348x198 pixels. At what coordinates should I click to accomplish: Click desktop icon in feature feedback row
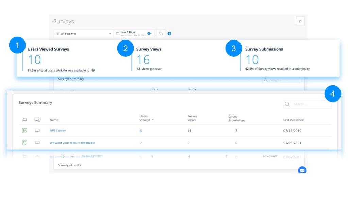(37, 143)
